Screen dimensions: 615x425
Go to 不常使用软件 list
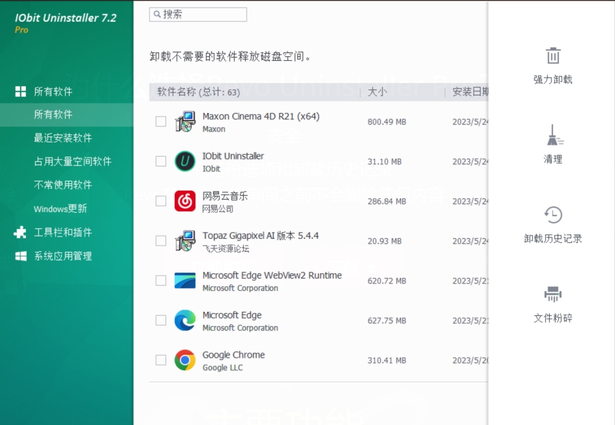pyautogui.click(x=63, y=185)
